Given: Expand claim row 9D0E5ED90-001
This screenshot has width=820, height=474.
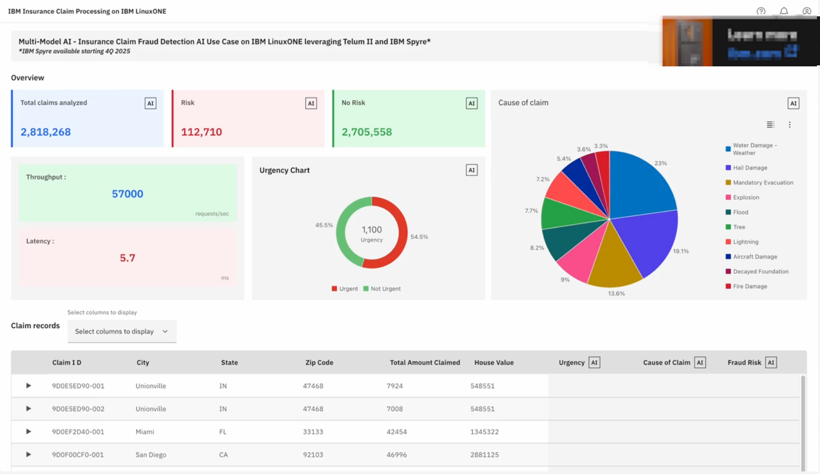Looking at the screenshot, I should tap(29, 386).
